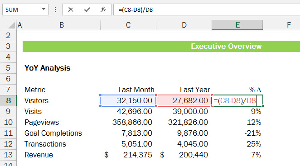Click cell with 7,813.00

pyautogui.click(x=128, y=133)
